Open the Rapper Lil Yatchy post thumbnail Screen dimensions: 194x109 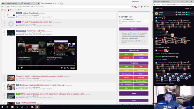[x=11, y=78]
